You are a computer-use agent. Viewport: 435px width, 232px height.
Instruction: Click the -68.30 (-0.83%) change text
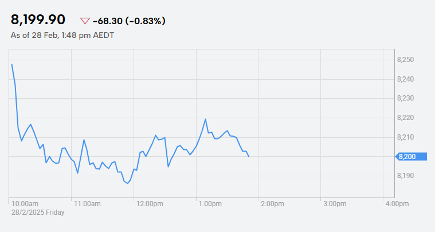[x=129, y=21]
